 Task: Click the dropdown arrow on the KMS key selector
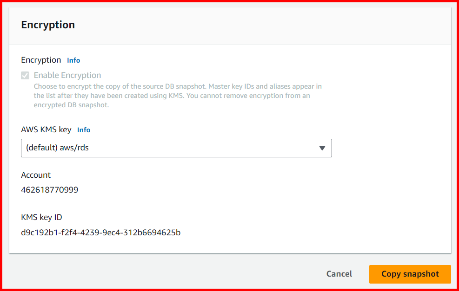322,148
